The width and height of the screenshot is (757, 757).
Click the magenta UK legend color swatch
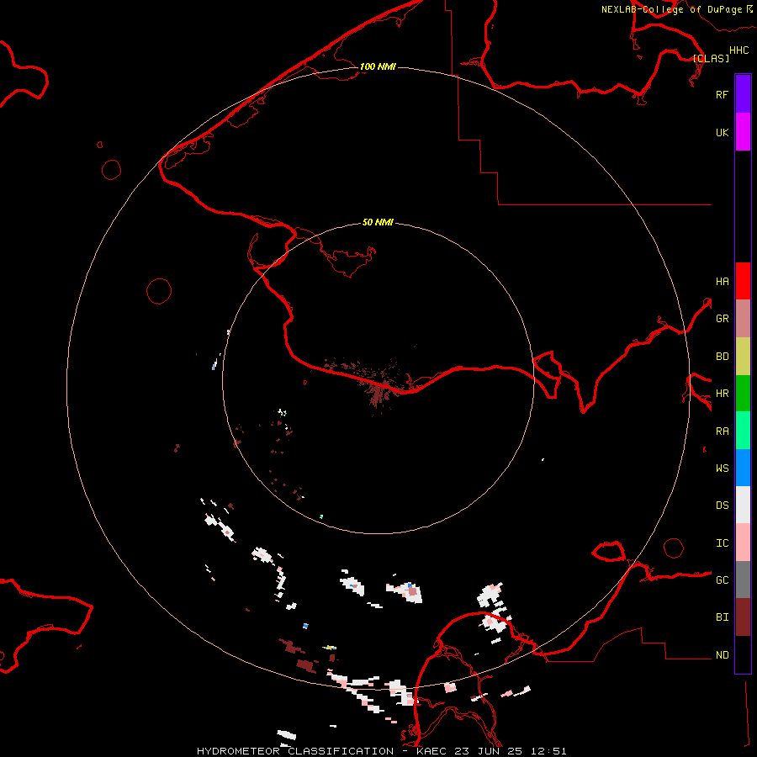[743, 132]
